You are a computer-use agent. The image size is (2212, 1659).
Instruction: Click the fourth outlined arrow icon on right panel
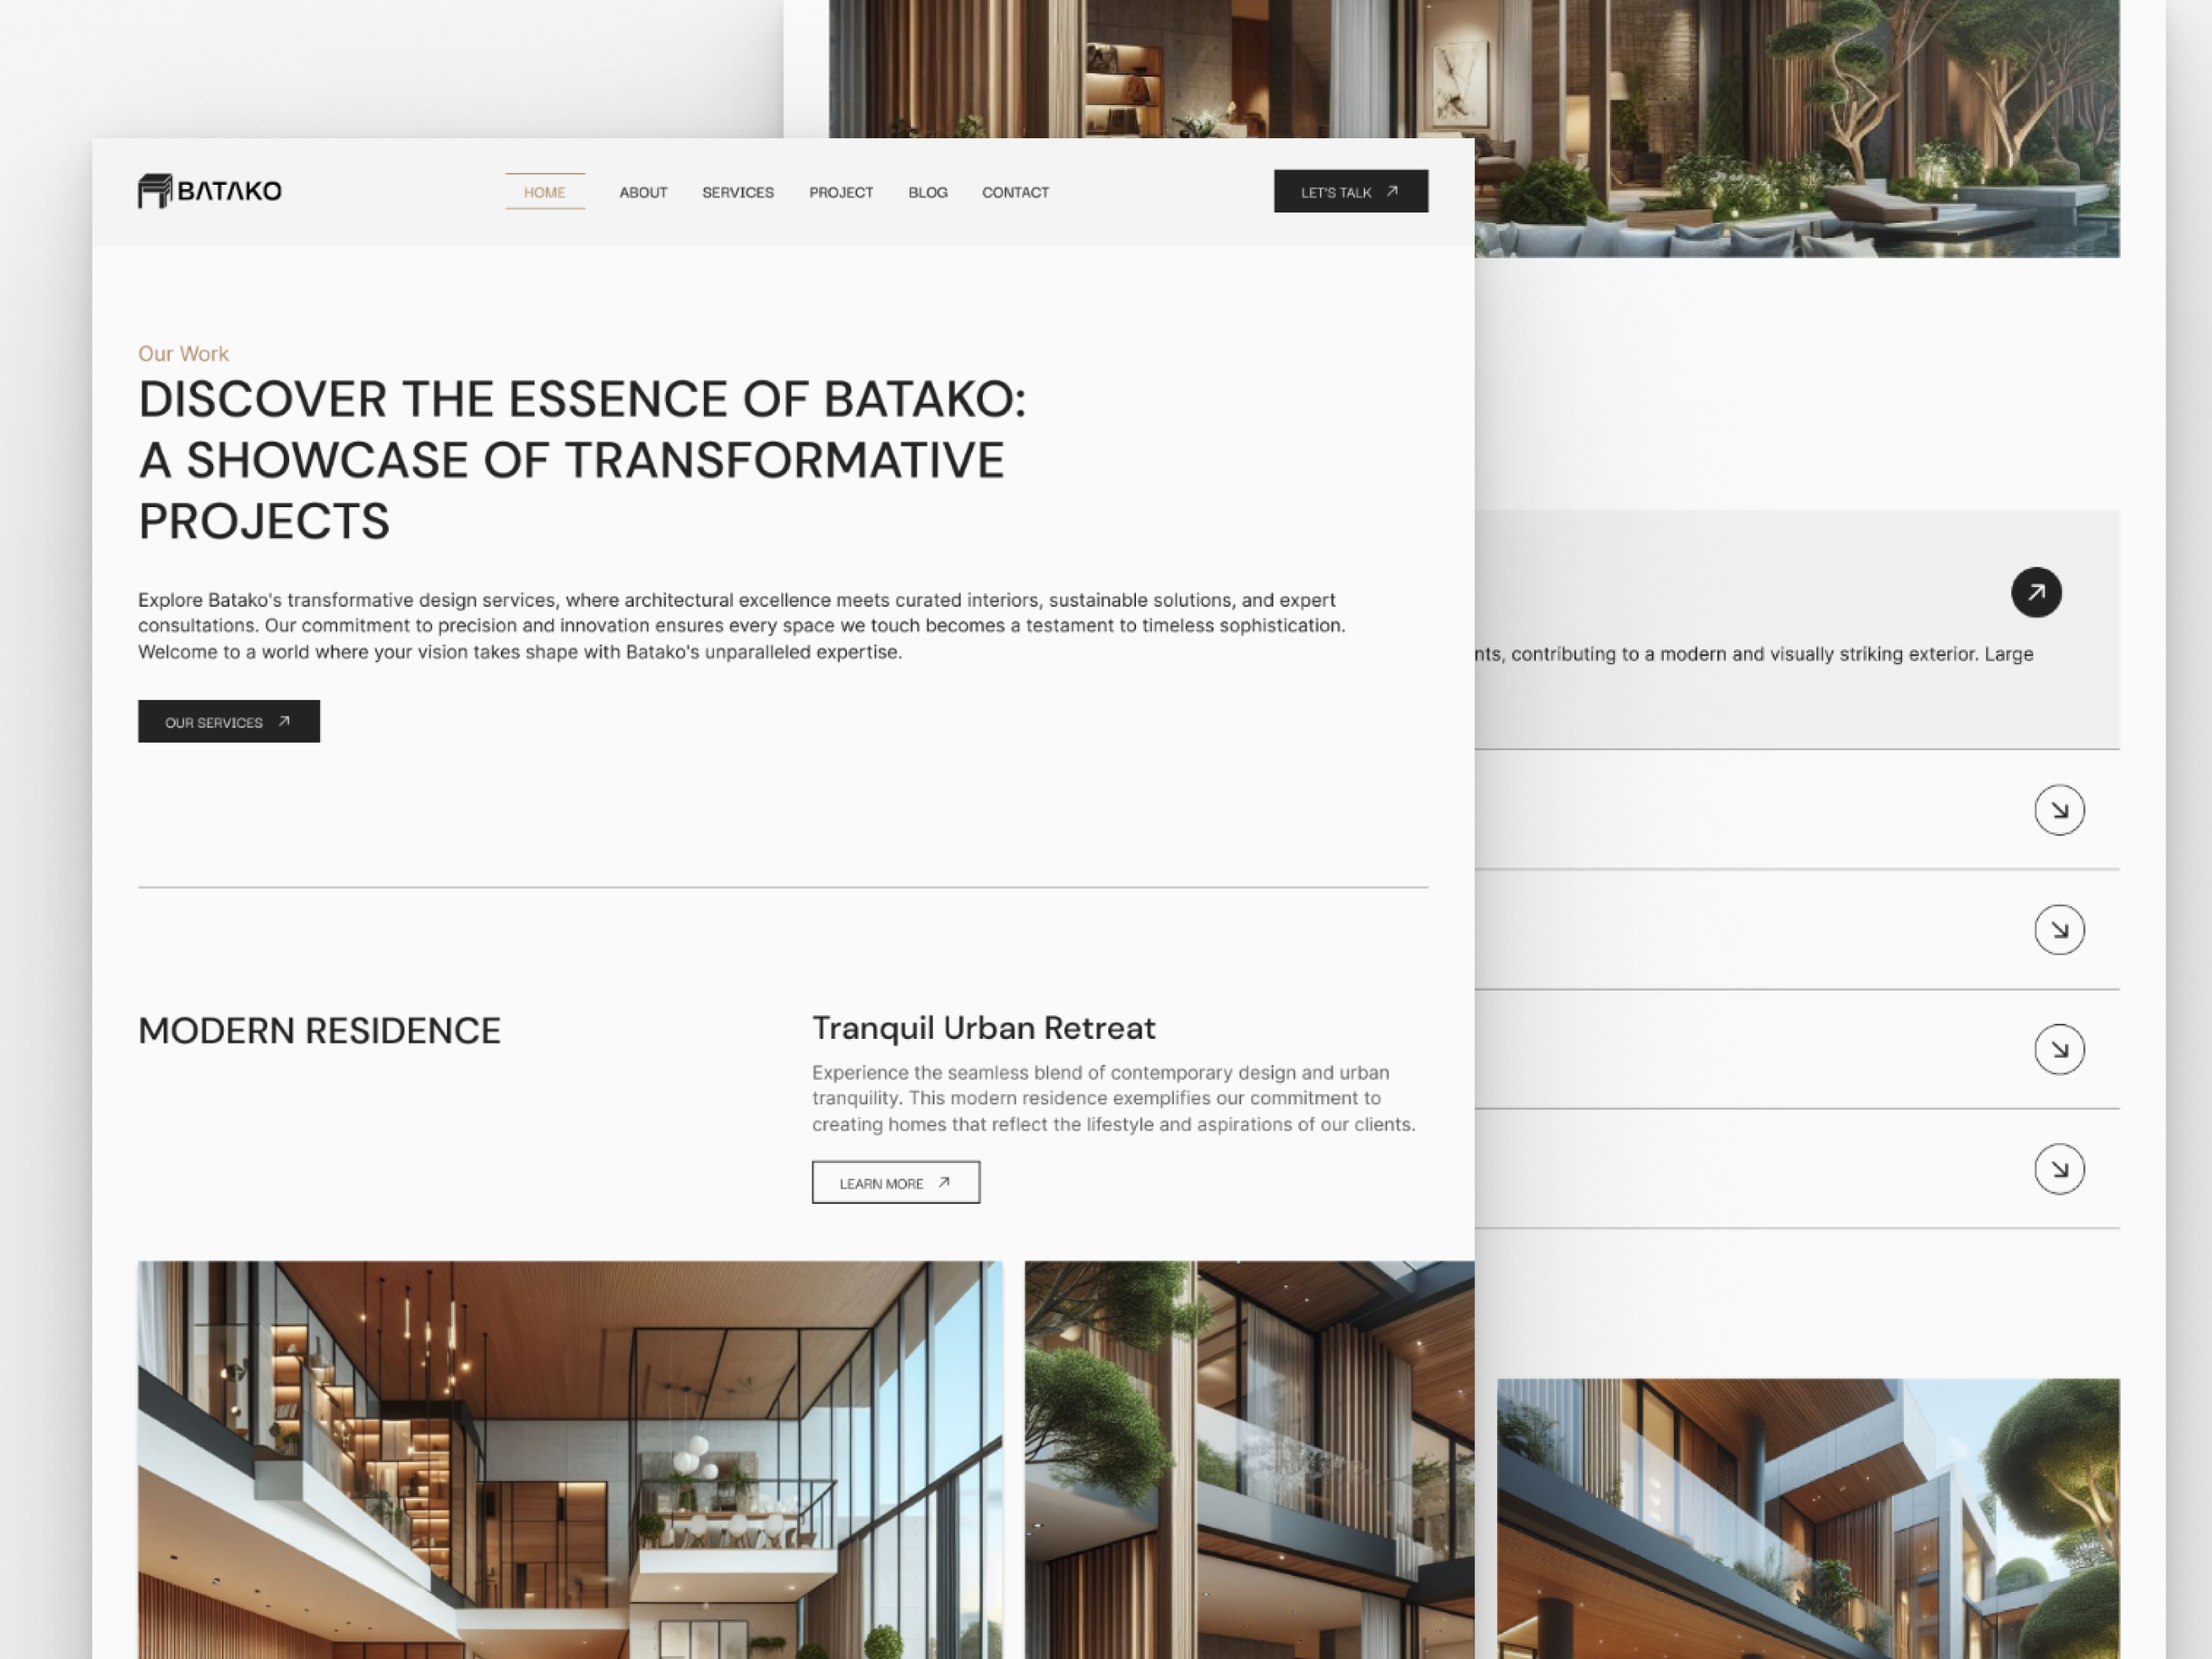[2059, 1168]
